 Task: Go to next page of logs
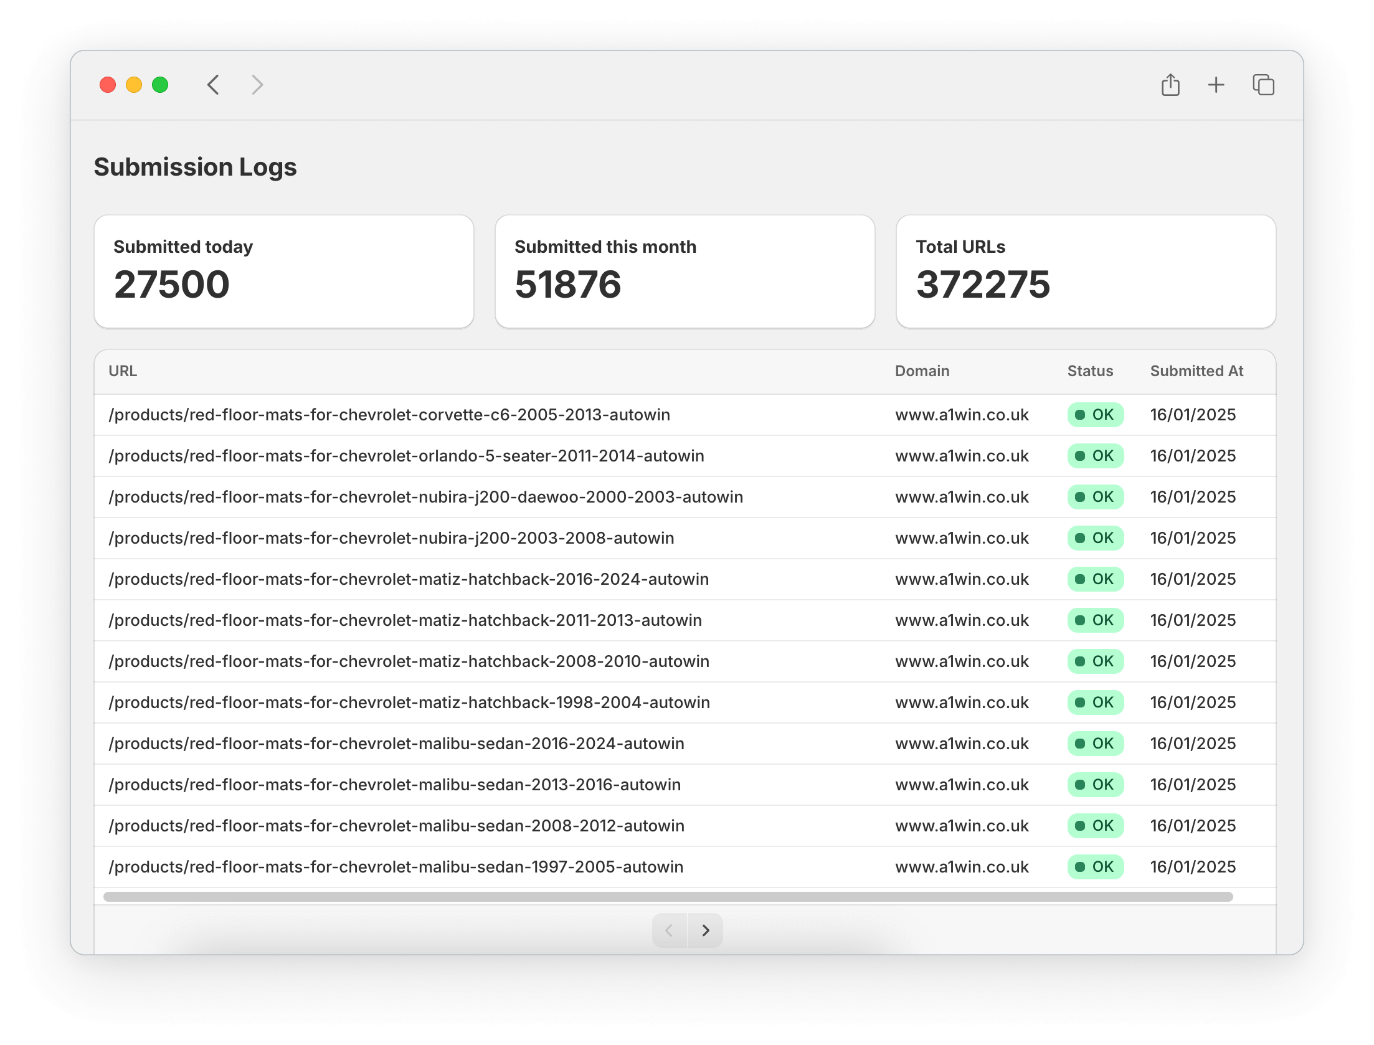pyautogui.click(x=705, y=930)
